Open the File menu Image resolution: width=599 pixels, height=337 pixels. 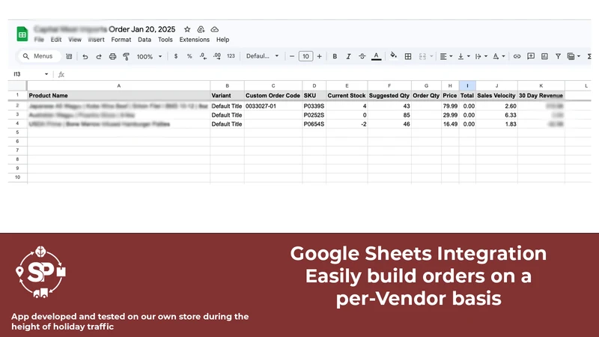click(x=39, y=40)
